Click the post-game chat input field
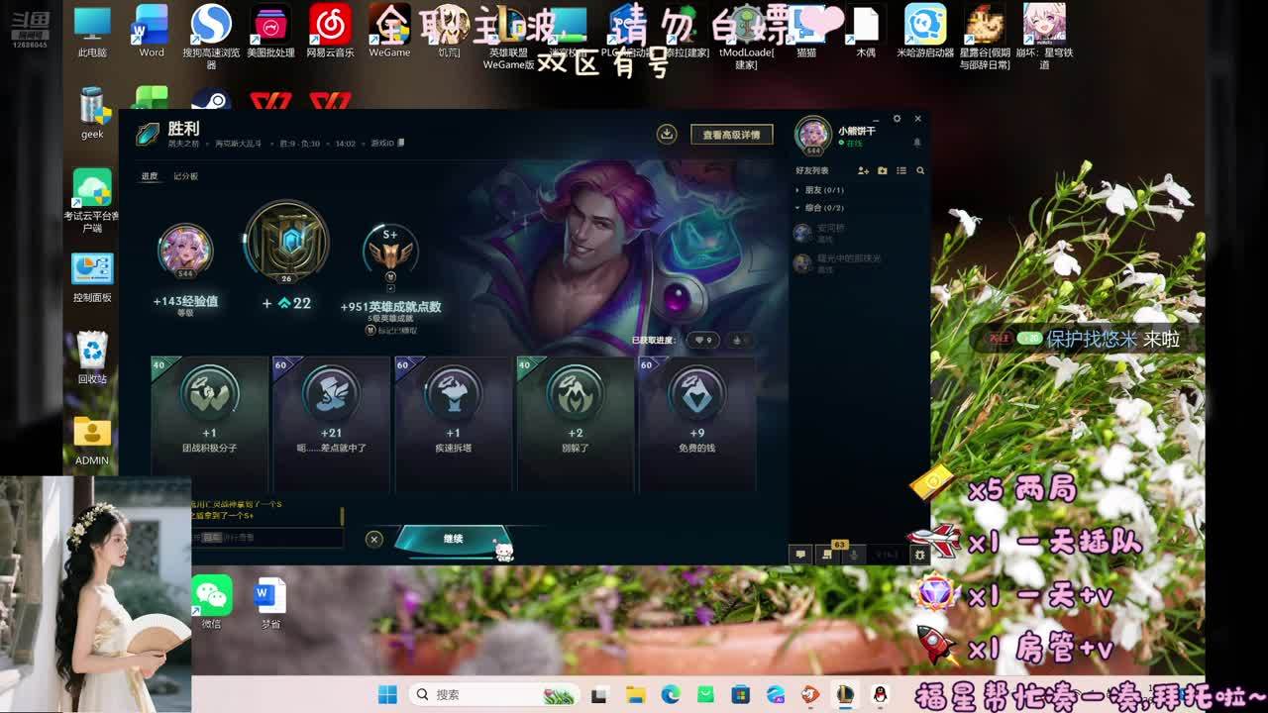Viewport: 1268px width, 713px height. click(267, 538)
